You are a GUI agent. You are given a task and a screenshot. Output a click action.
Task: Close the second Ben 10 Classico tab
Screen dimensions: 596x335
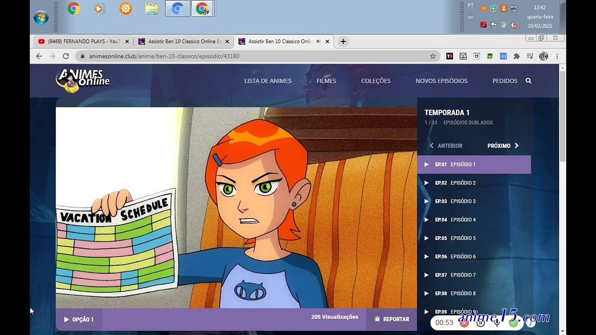click(x=227, y=41)
